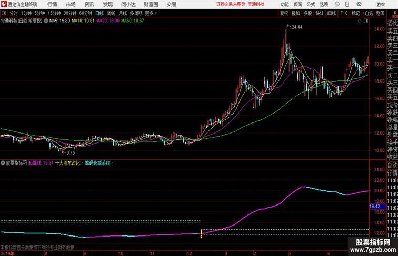The height and width of the screenshot is (256, 398).
Task: Switch to 15分钟 period tab
Action: [x=54, y=13]
